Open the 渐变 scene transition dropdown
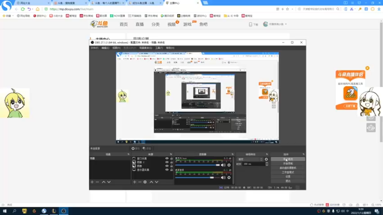Image resolution: width=383 pixels, height=215 pixels. point(250,159)
